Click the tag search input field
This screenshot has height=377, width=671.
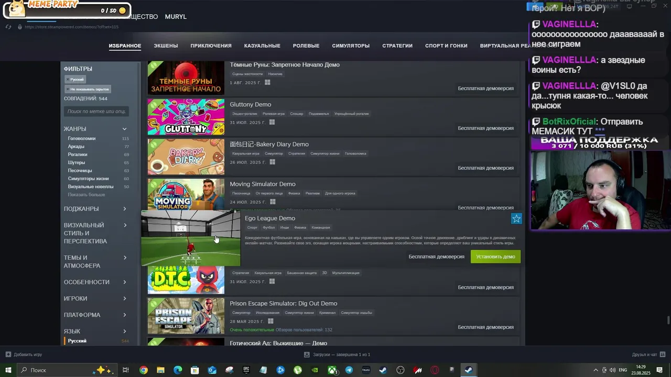click(96, 111)
